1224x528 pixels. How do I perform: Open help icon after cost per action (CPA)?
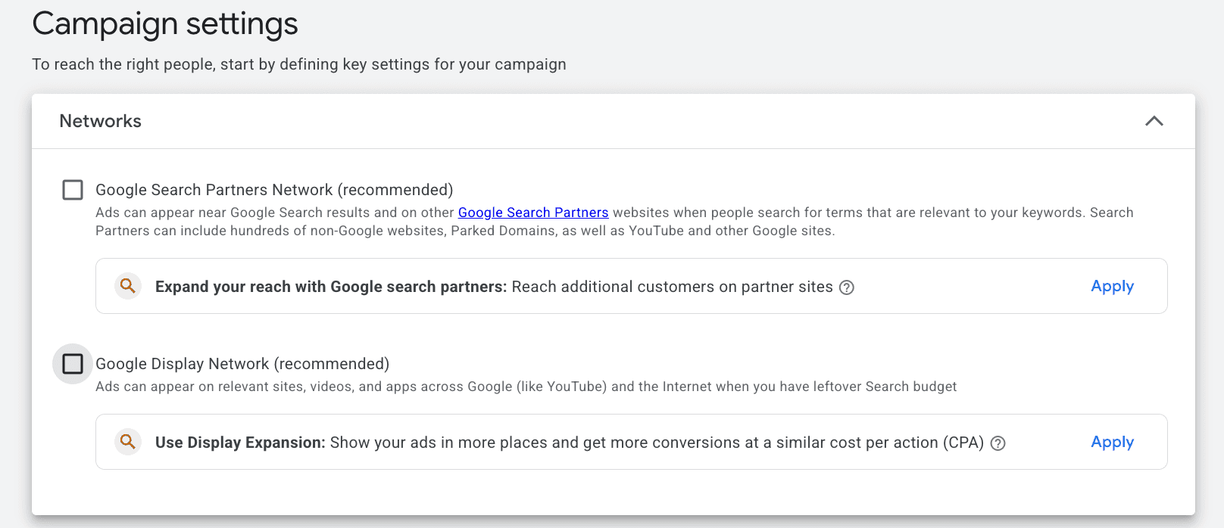(998, 443)
